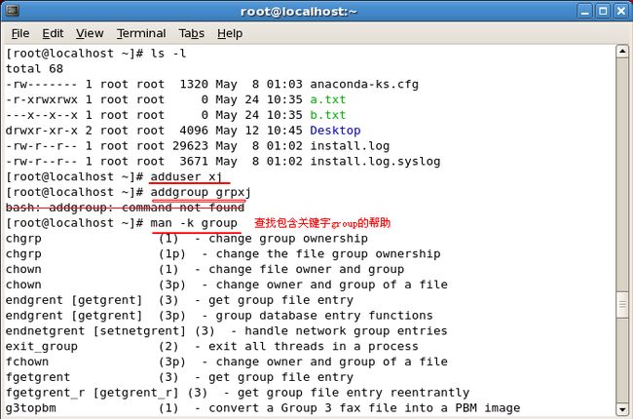
Task: Open the File menu
Action: (x=20, y=33)
